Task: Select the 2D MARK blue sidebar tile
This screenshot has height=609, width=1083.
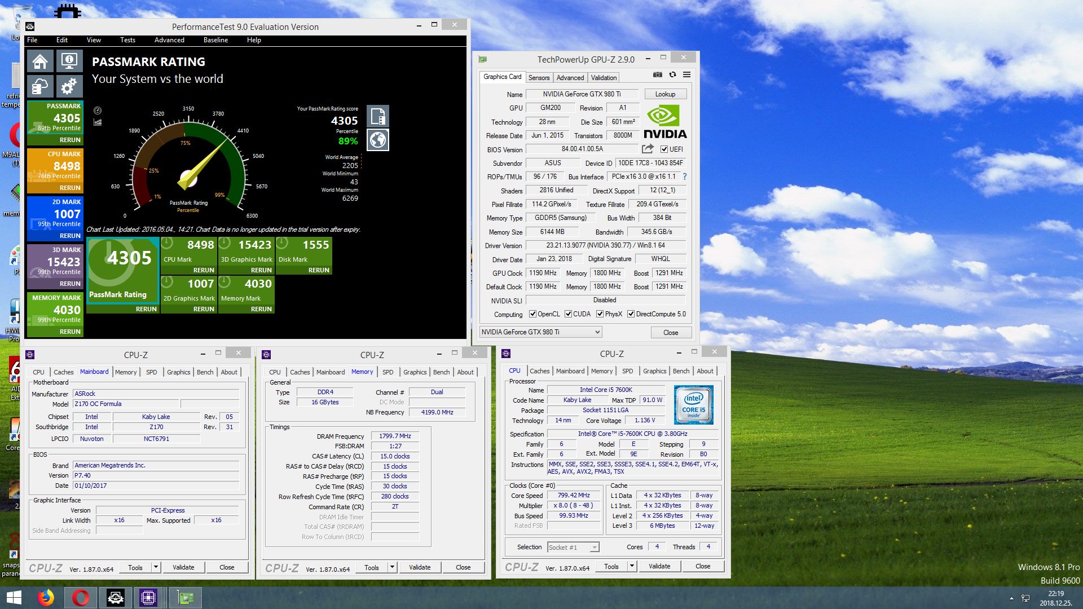Action: click(x=55, y=218)
